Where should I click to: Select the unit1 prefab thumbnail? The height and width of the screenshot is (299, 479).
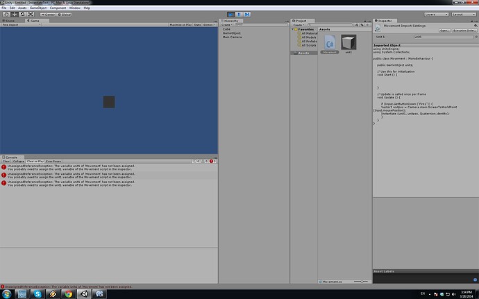(348, 44)
